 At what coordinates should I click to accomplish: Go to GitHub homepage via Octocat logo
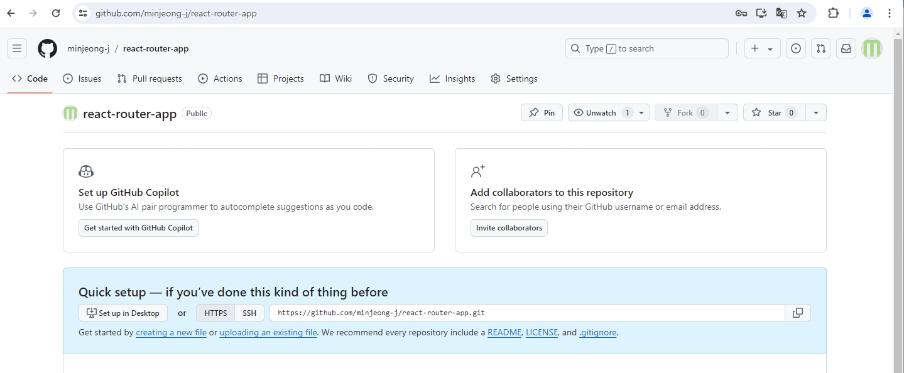point(47,48)
